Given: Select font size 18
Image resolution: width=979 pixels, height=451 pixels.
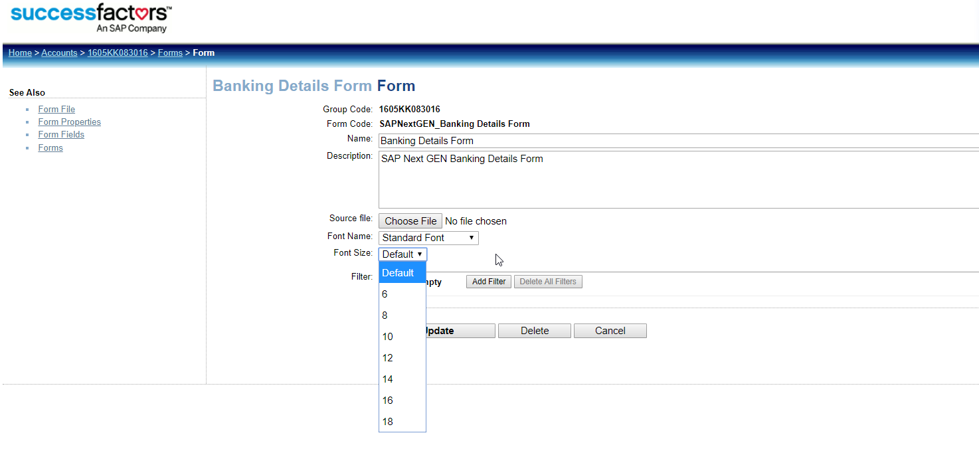Looking at the screenshot, I should pyautogui.click(x=402, y=422).
